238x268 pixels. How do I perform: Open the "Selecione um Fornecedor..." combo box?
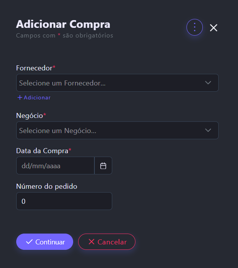pyautogui.click(x=108, y=83)
